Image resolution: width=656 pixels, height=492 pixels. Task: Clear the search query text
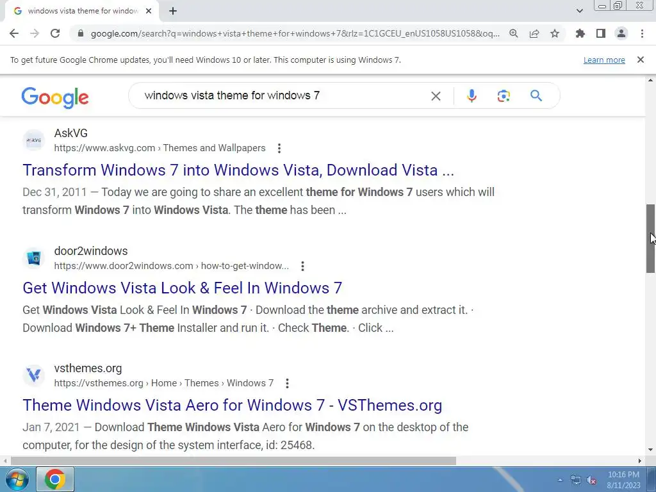coord(436,96)
